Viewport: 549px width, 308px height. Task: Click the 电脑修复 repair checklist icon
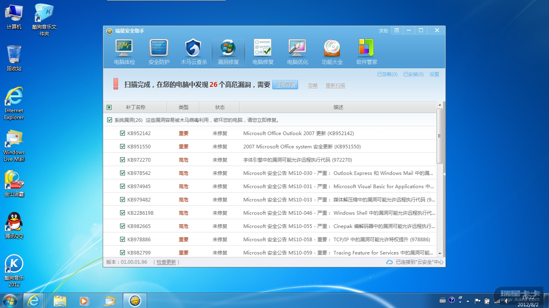tap(263, 51)
